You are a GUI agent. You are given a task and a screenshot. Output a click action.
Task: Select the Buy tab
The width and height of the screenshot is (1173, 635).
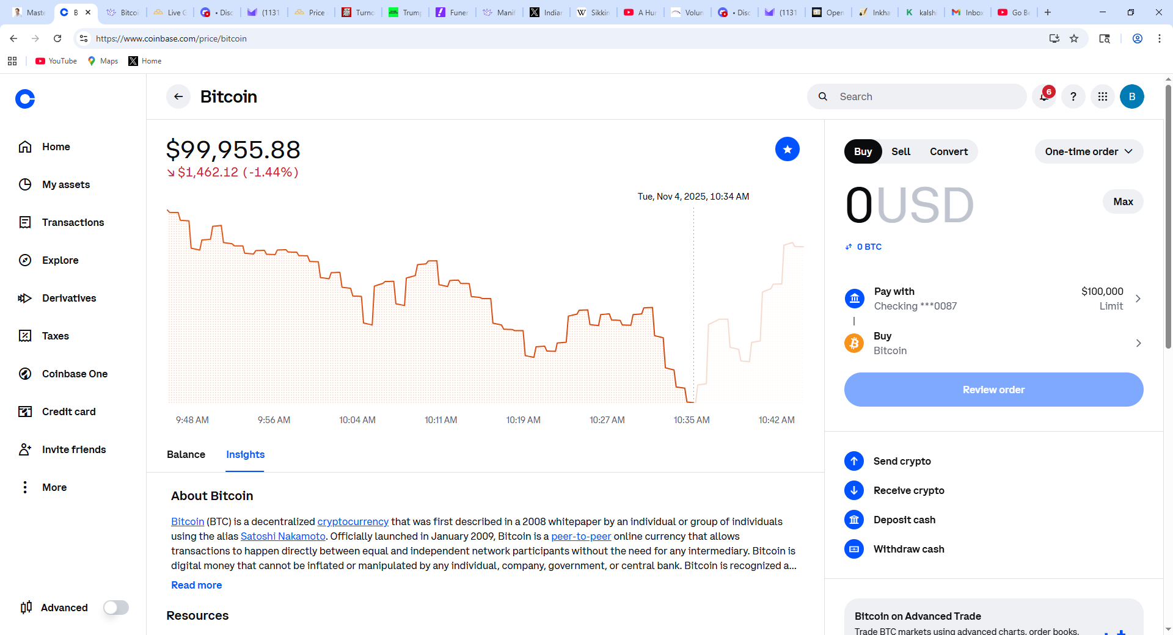click(x=863, y=151)
